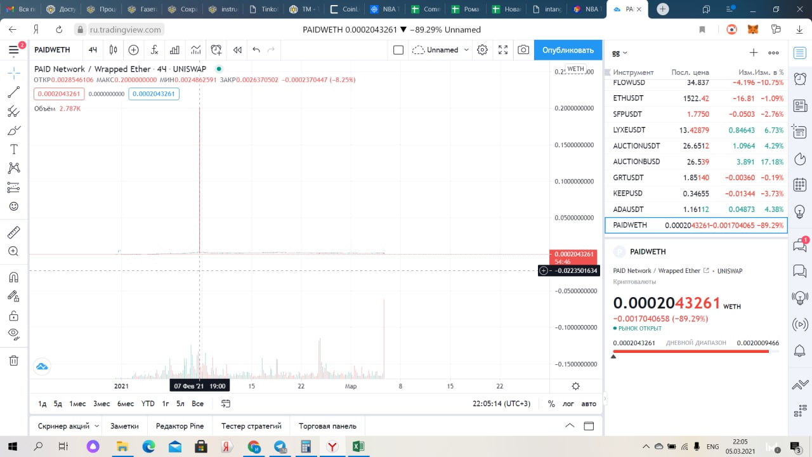Set chart range to 1д
812x457 pixels.
tap(43, 404)
